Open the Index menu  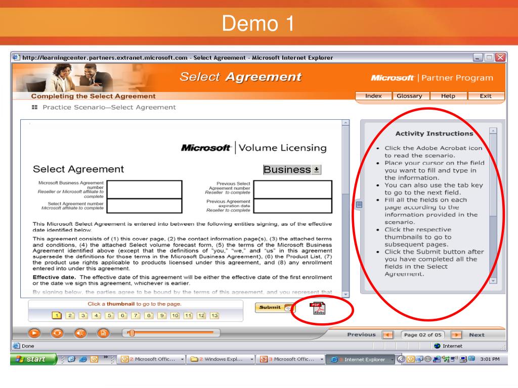click(x=373, y=95)
